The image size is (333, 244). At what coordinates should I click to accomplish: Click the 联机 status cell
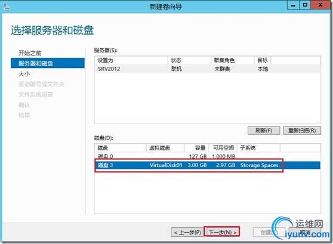pyautogui.click(x=177, y=69)
